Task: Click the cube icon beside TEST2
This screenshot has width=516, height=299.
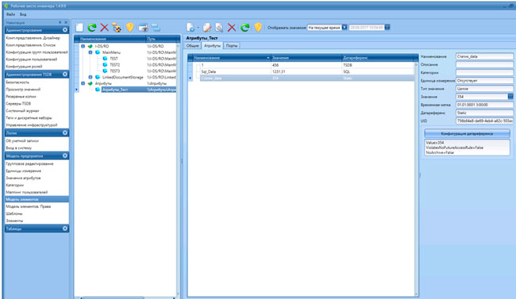Action: pos(105,65)
